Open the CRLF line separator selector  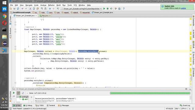[177, 109]
